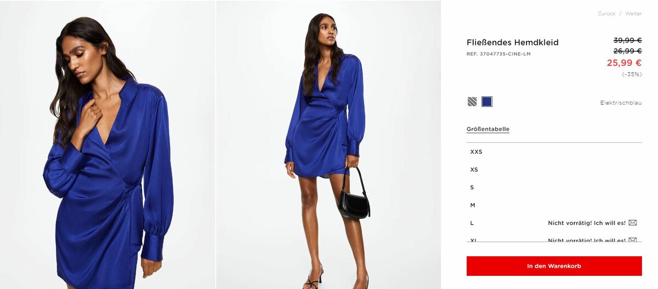
Task: Choose size XS
Action: tap(554, 170)
